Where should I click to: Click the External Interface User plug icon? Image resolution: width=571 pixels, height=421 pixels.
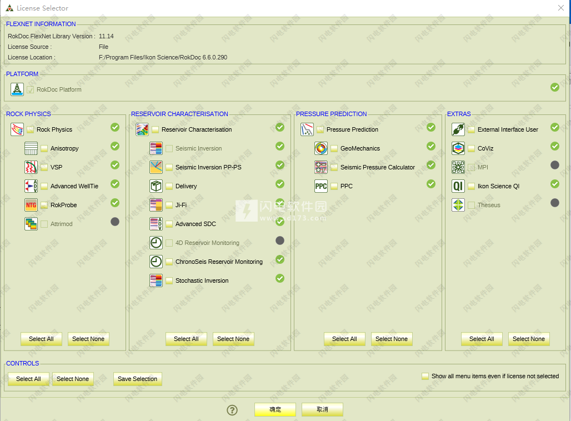458,129
